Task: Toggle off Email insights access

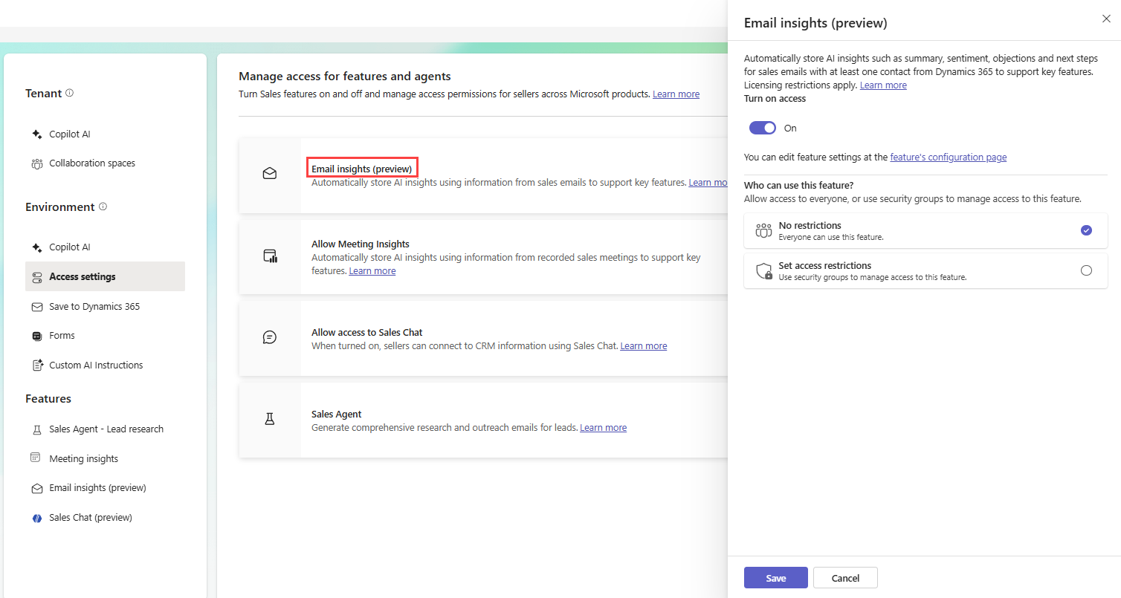Action: (762, 127)
